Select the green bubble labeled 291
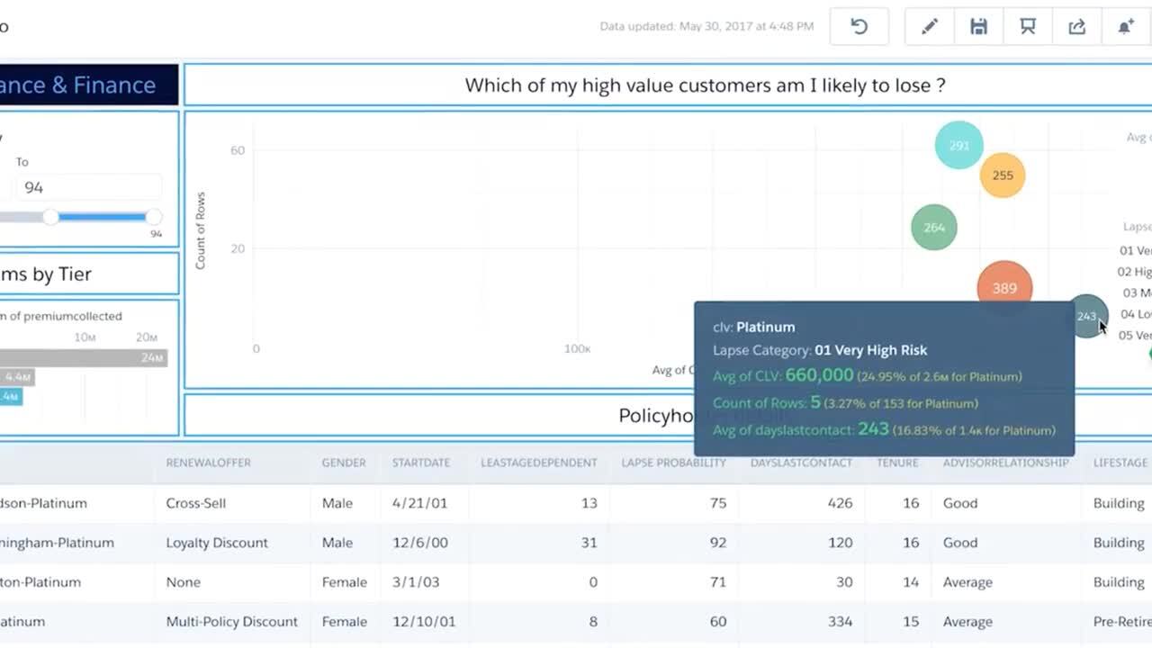Viewport: 1152px width, 648px height. click(x=958, y=145)
